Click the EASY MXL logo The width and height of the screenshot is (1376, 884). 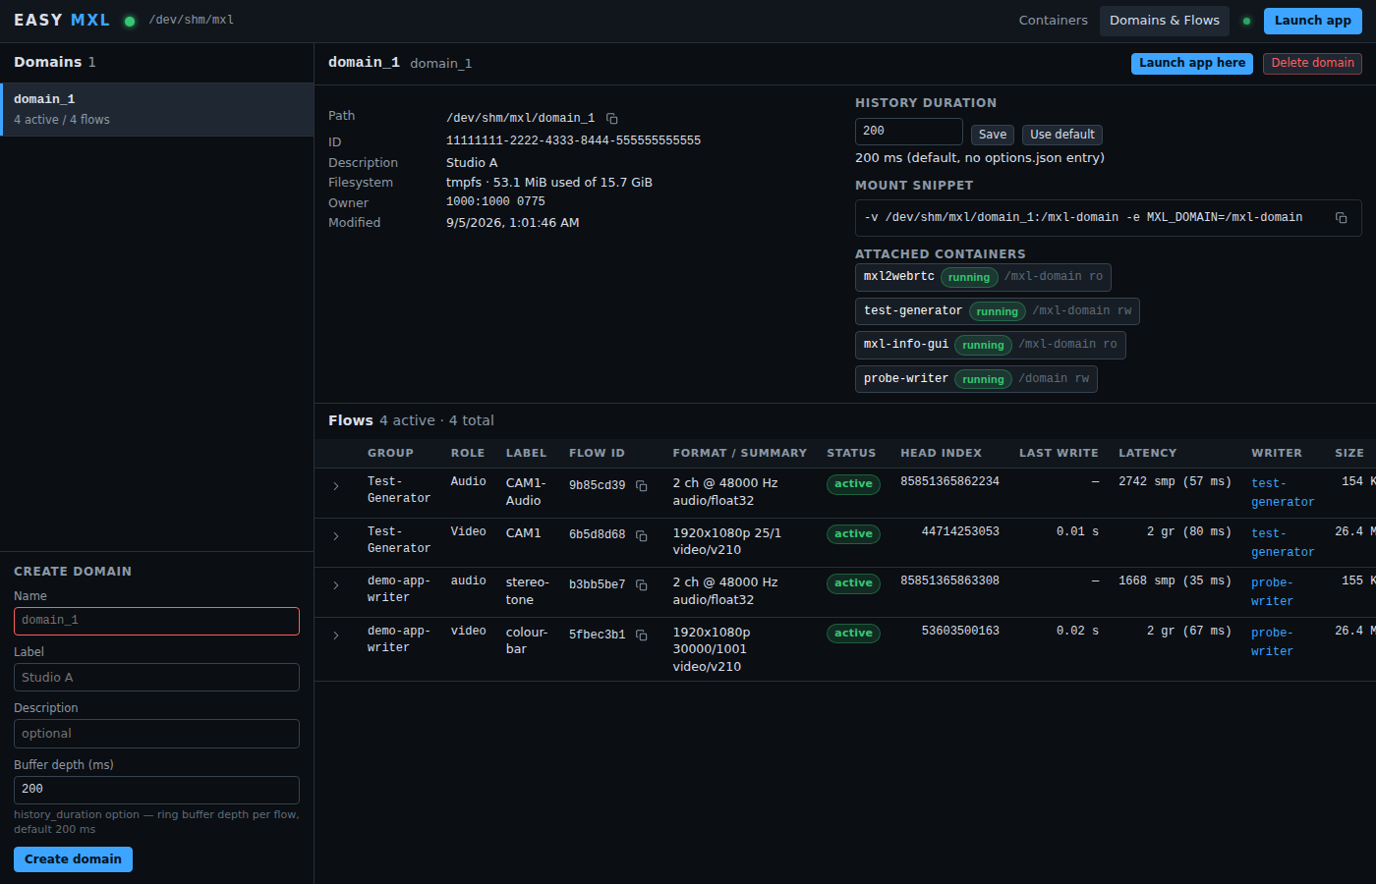tap(62, 21)
